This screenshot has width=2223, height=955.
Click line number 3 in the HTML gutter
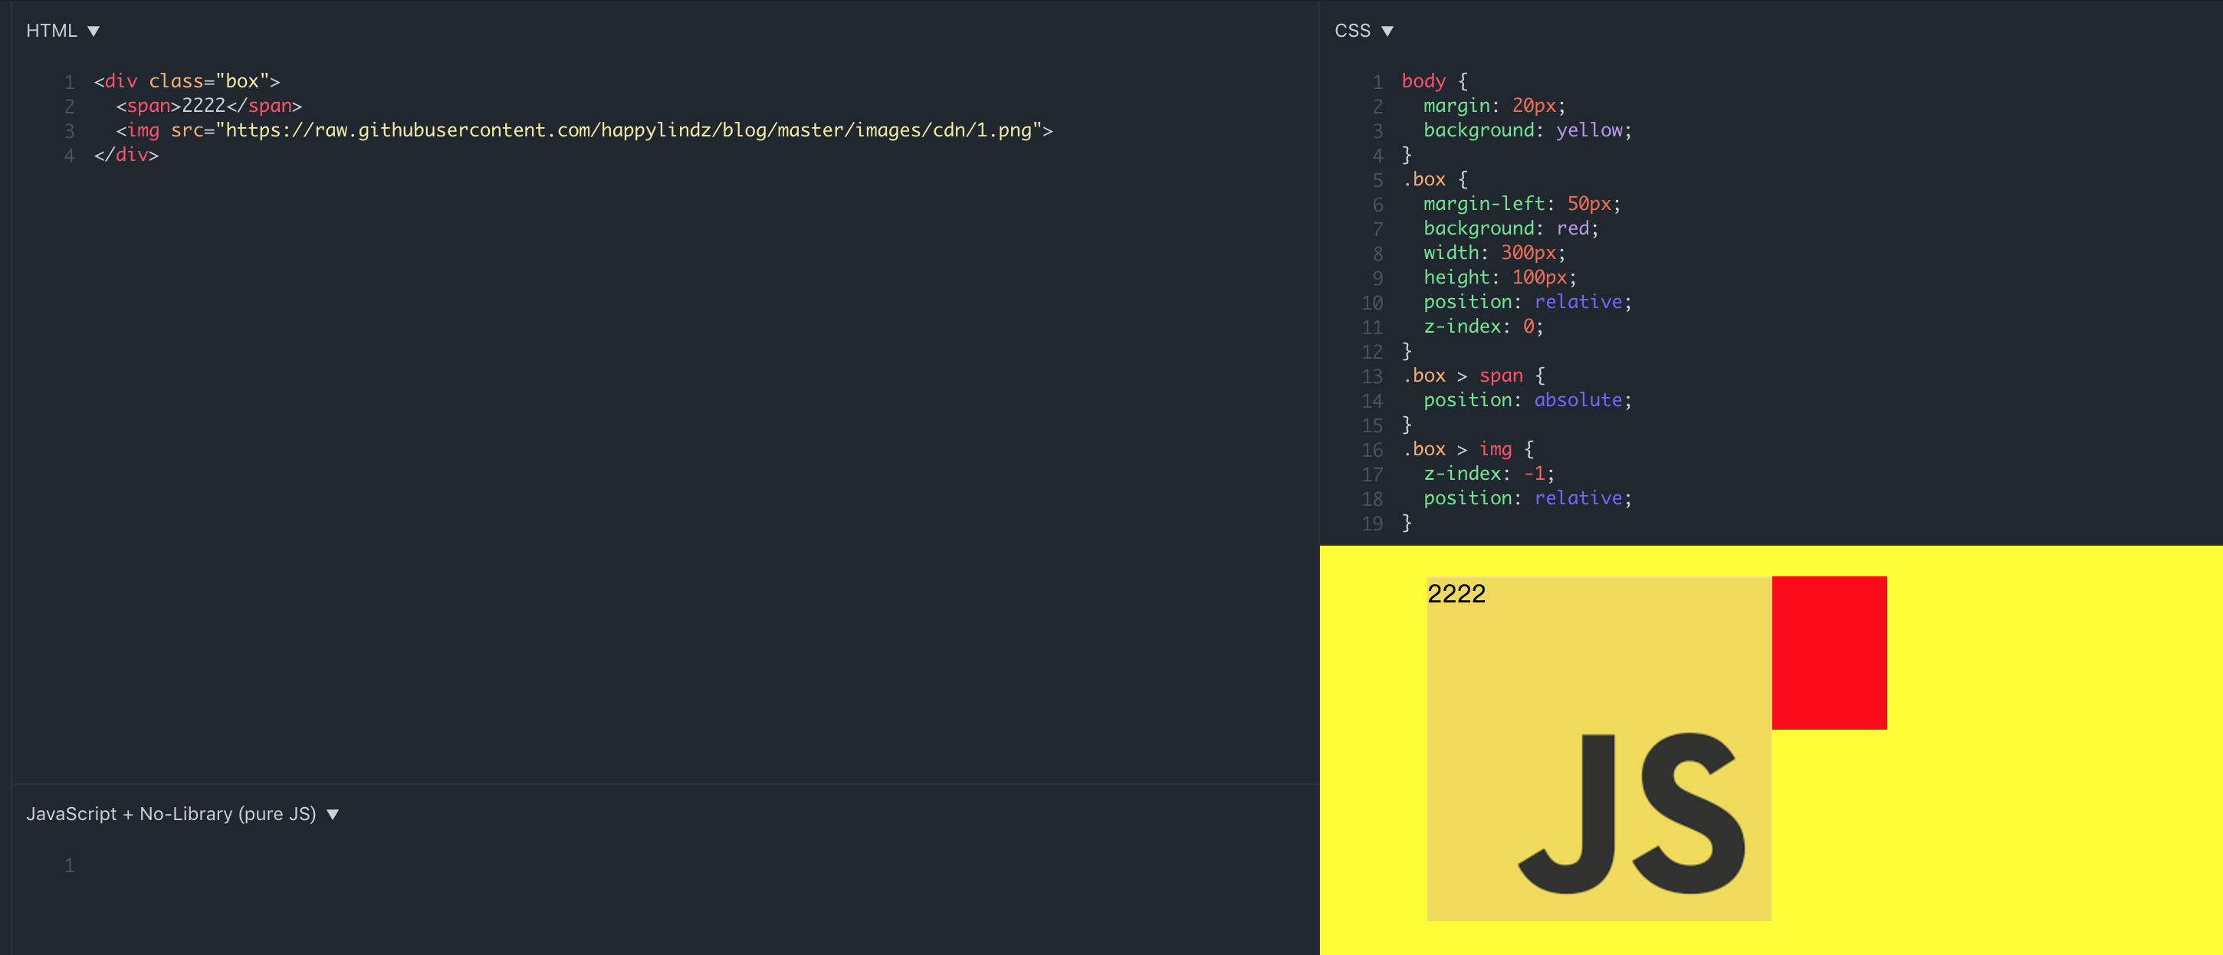[69, 131]
